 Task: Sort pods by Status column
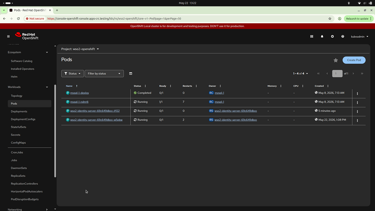click(x=140, y=86)
